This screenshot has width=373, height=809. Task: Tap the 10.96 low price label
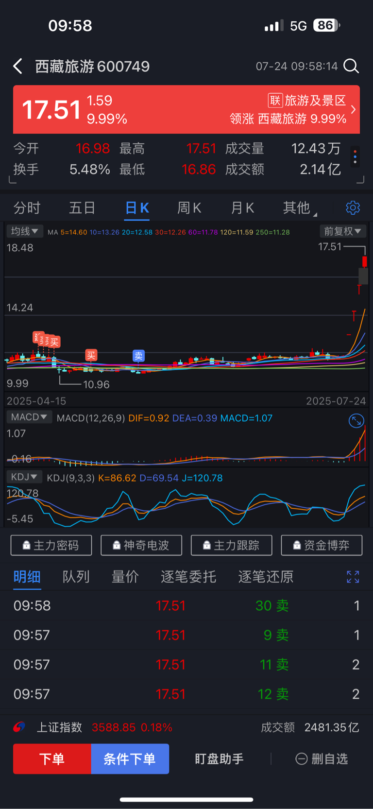[96, 384]
